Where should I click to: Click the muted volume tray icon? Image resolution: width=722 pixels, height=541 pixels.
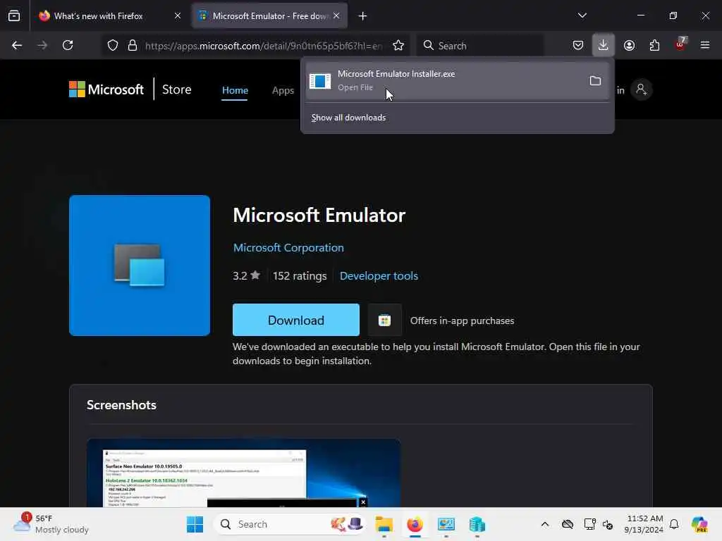(608, 524)
